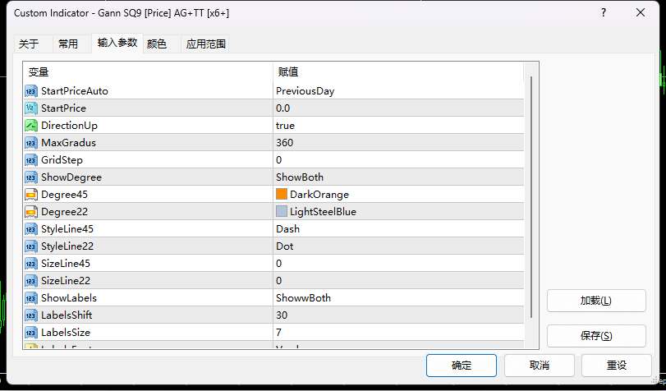Switch to the 关于 tab
Screen dimensions: 666x391
pyautogui.click(x=33, y=44)
